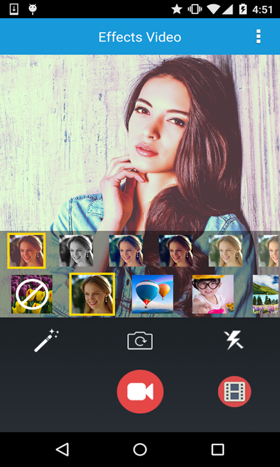The height and width of the screenshot is (467, 280).
Task: Tap the Android home circle button
Action: pyautogui.click(x=140, y=449)
